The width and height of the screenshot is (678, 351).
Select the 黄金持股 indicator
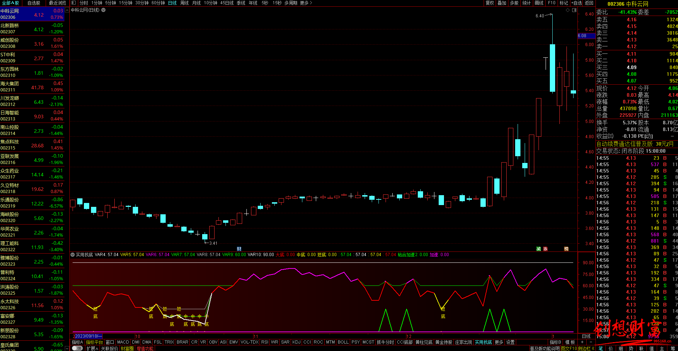(444, 342)
